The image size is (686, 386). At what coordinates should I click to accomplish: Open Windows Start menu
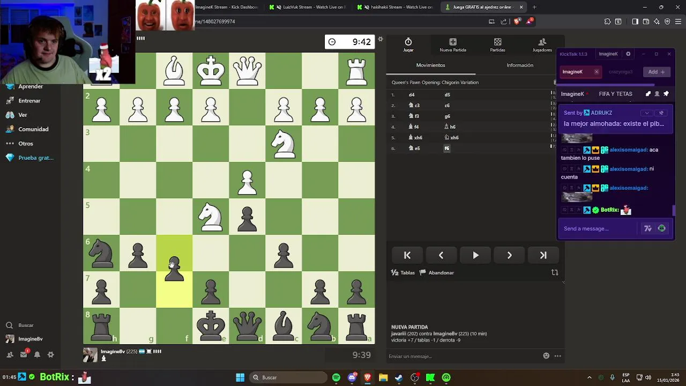(x=240, y=377)
